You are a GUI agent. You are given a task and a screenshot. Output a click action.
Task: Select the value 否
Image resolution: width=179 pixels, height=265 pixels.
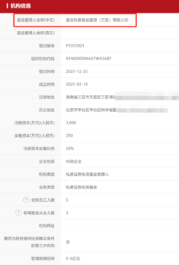click(68, 242)
